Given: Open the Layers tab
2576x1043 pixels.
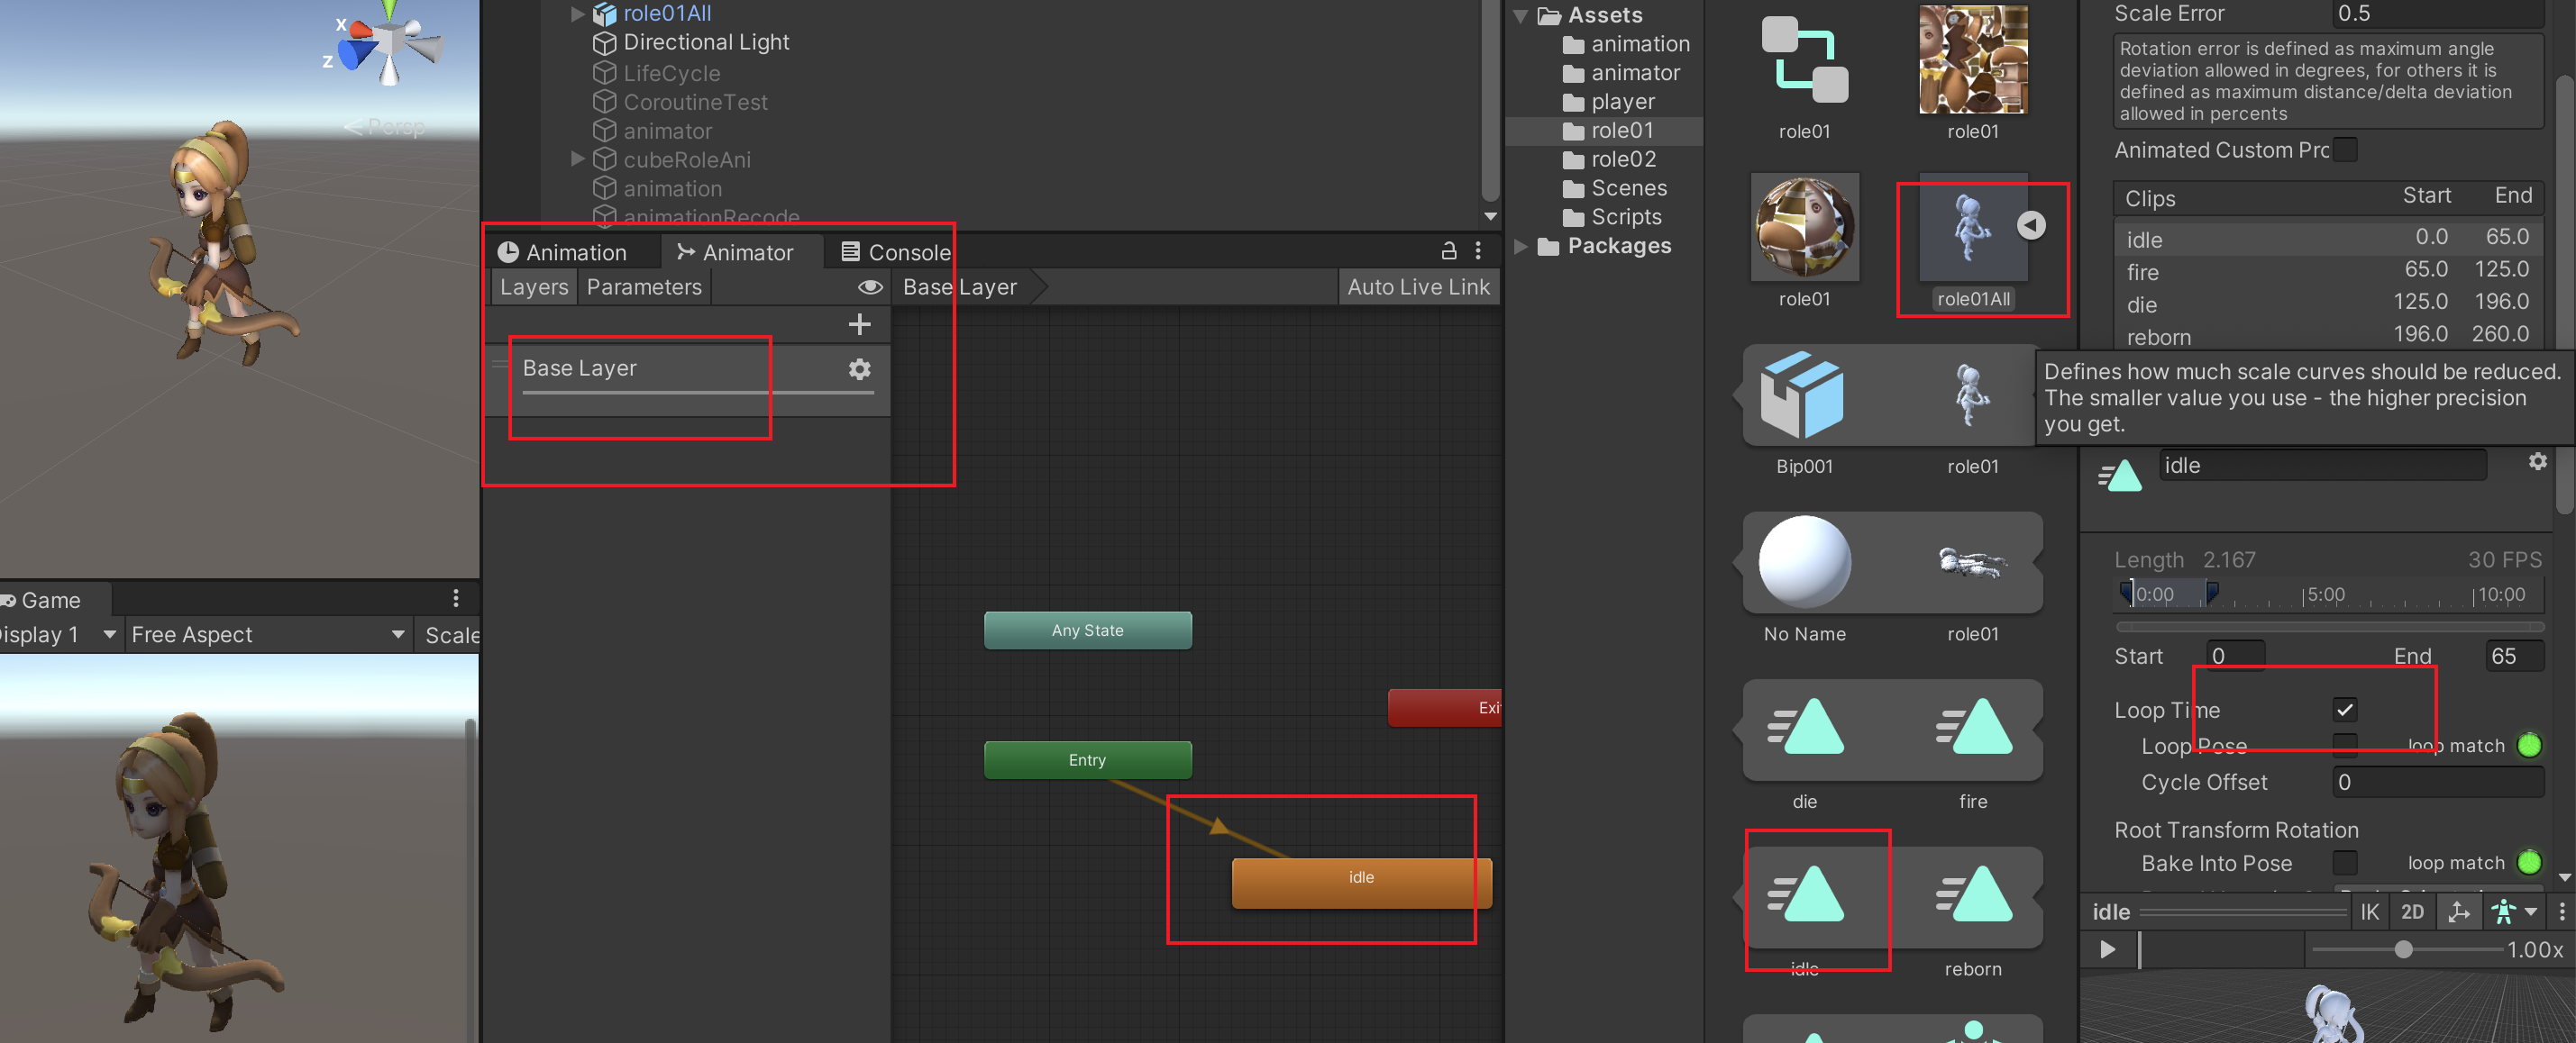Looking at the screenshot, I should tap(534, 287).
